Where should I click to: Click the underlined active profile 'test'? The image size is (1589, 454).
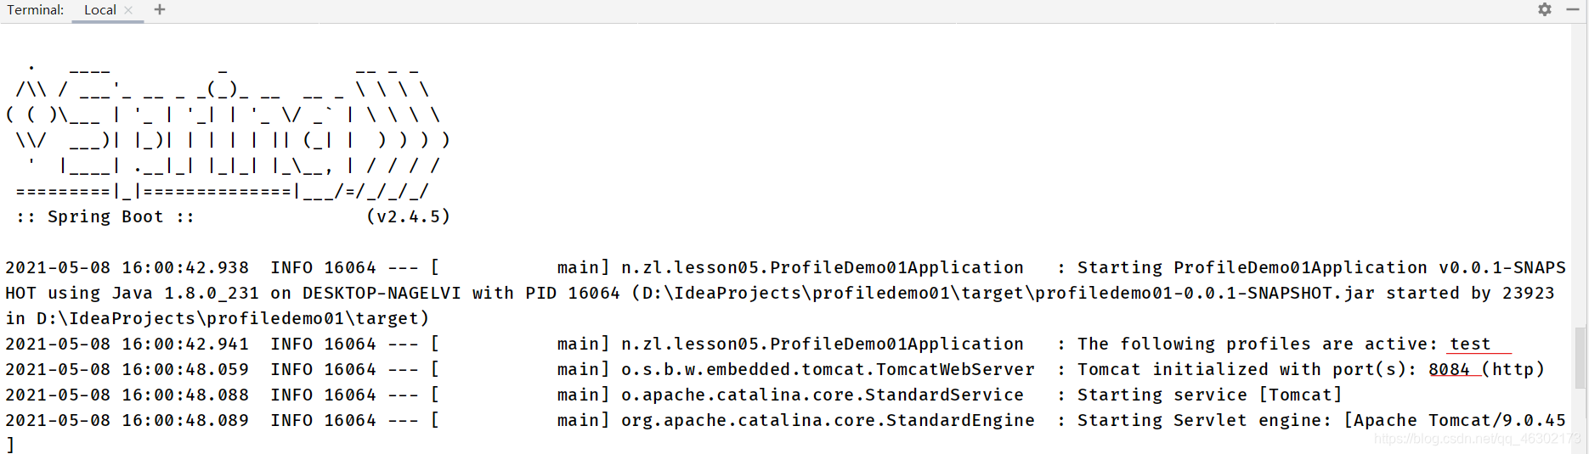coord(1470,344)
